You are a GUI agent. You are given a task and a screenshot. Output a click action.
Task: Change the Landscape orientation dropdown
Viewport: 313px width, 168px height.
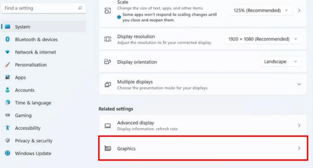click(x=281, y=61)
